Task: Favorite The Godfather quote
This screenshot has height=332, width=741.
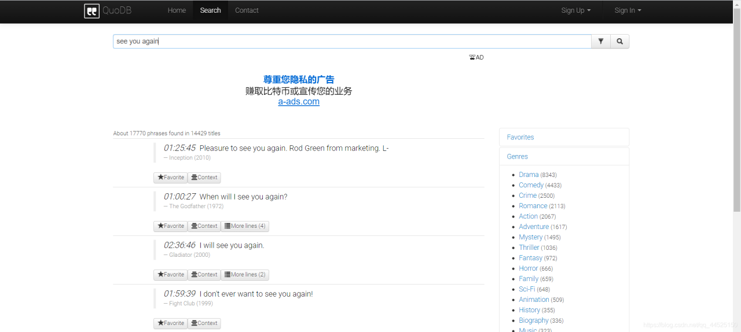Action: (x=171, y=226)
